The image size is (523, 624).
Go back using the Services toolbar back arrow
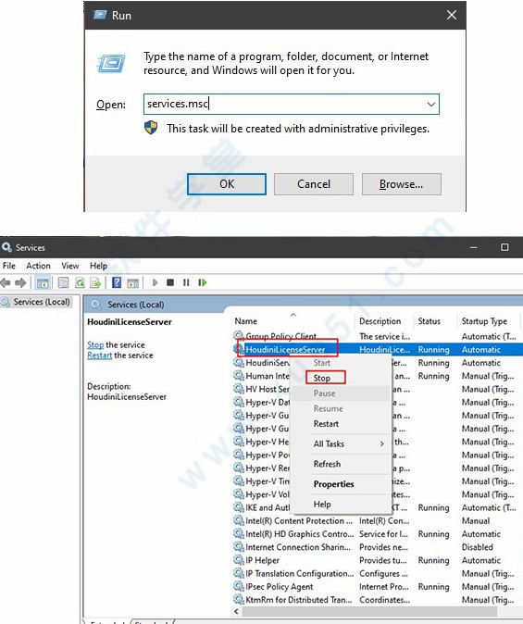point(6,283)
